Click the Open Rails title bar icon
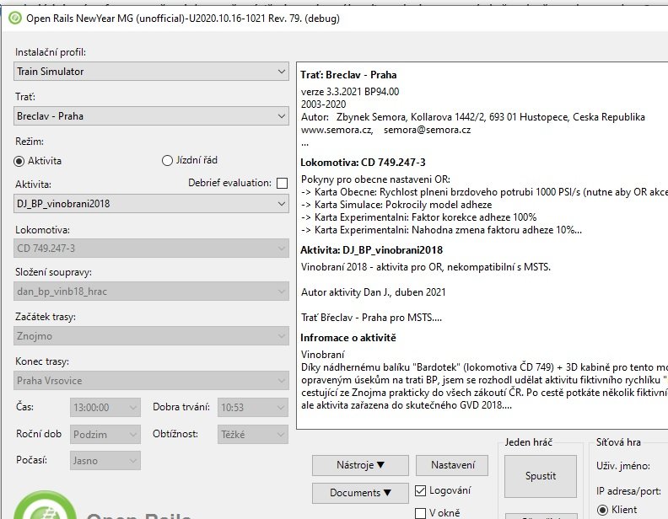Viewport: 668px width, 519px height. pyautogui.click(x=14, y=19)
